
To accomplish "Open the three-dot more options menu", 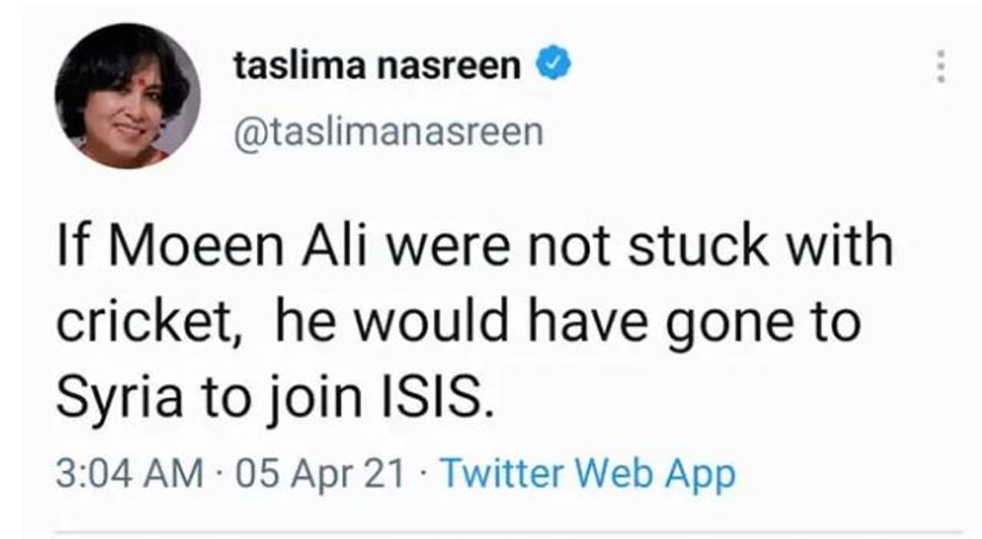I will point(941,67).
